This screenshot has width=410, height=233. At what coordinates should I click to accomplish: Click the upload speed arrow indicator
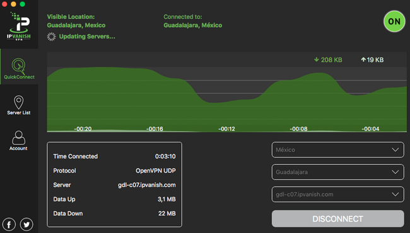363,60
